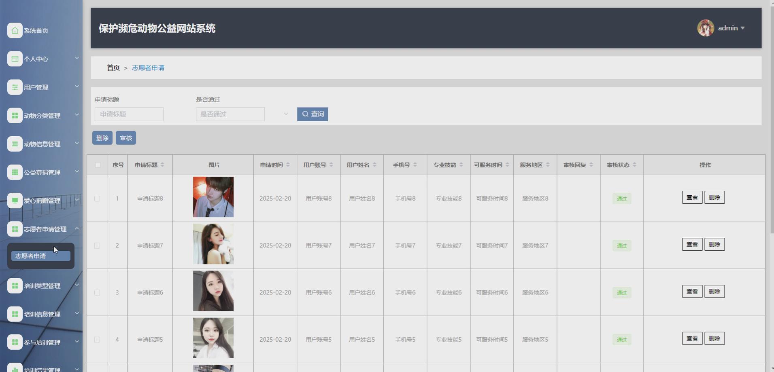Screen dimensions: 774x372
Task: Check the row for 申请标题8
Action: (97, 199)
